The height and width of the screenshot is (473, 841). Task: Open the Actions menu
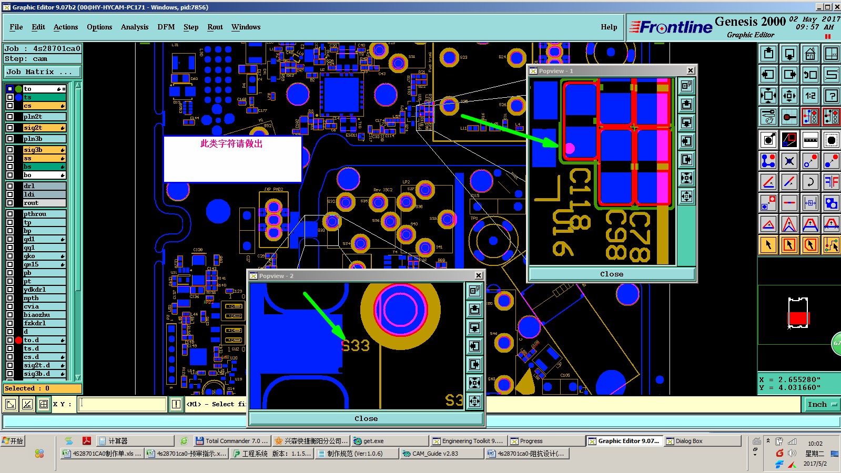click(x=66, y=27)
